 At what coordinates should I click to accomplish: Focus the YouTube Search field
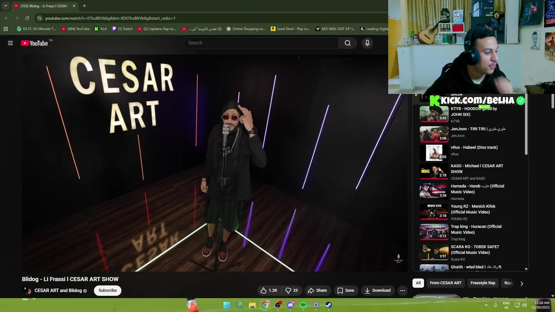tap(261, 43)
